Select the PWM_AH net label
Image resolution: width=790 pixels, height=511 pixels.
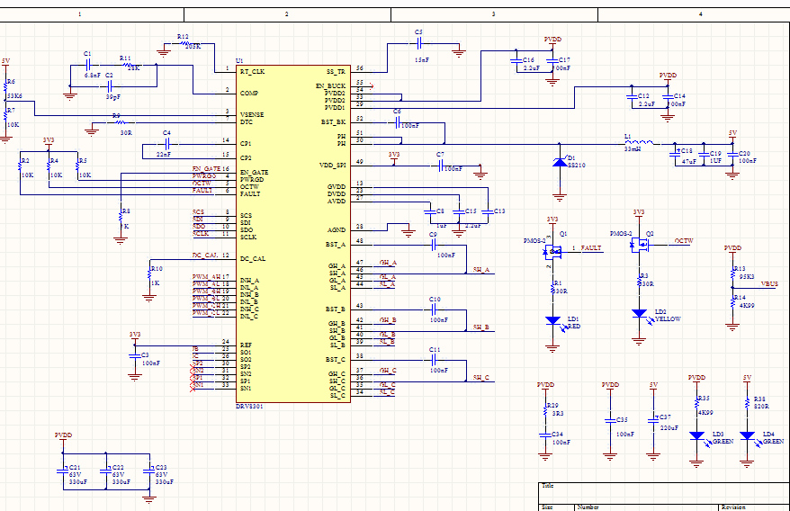[207, 277]
